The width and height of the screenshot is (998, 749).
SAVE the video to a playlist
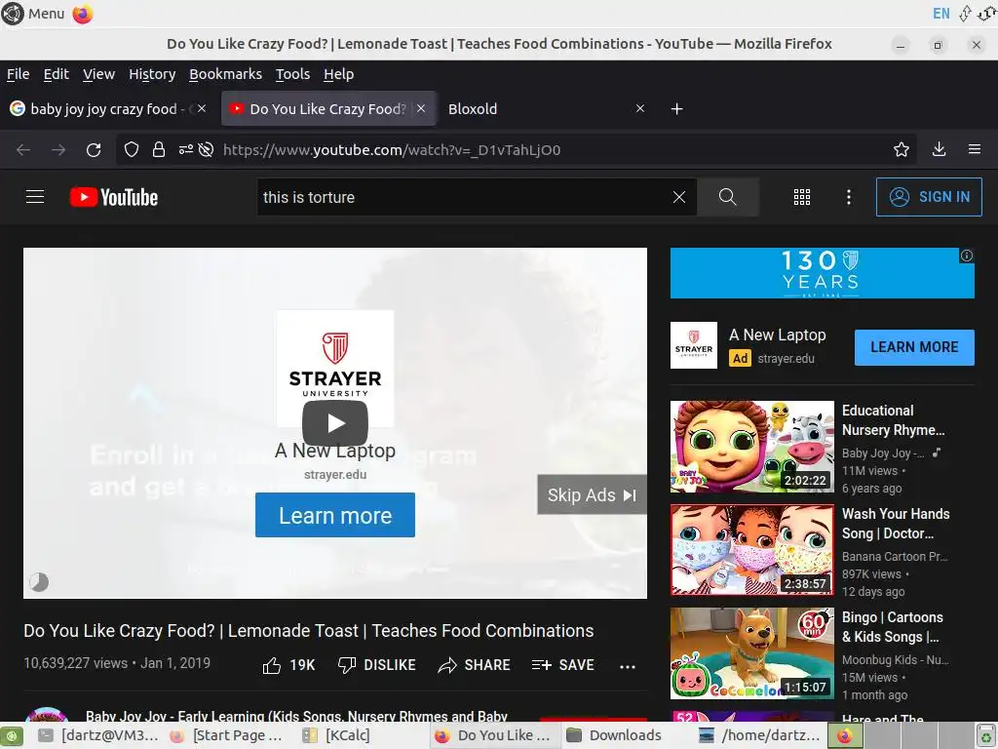562,665
